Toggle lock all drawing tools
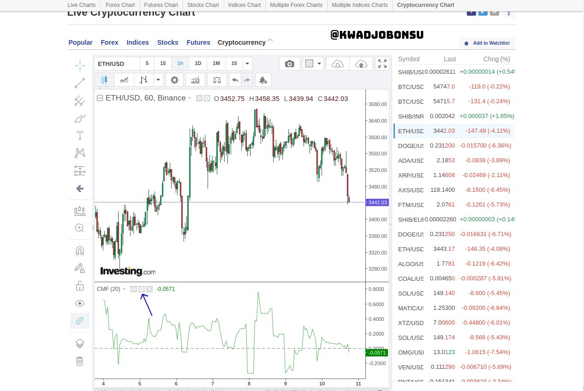The image size is (584, 391). click(80, 285)
